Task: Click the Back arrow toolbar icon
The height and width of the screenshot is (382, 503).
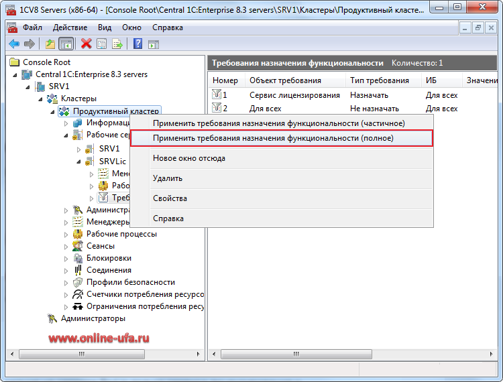Action: pyautogui.click(x=15, y=44)
